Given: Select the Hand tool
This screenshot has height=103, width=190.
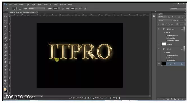Looking at the screenshot, I should (x=6, y=80).
